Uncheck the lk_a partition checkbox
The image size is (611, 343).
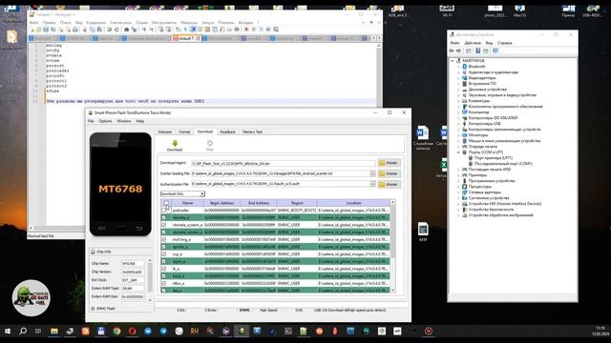(x=163, y=269)
